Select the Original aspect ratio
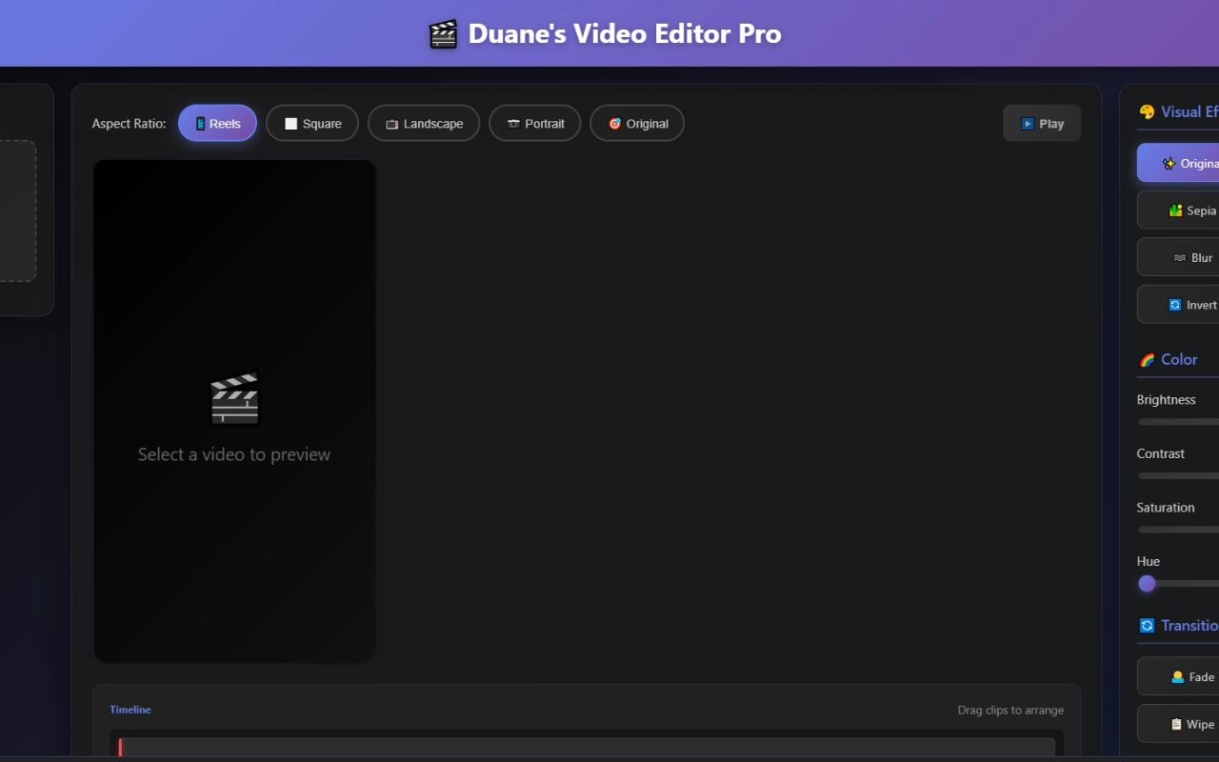 click(636, 123)
